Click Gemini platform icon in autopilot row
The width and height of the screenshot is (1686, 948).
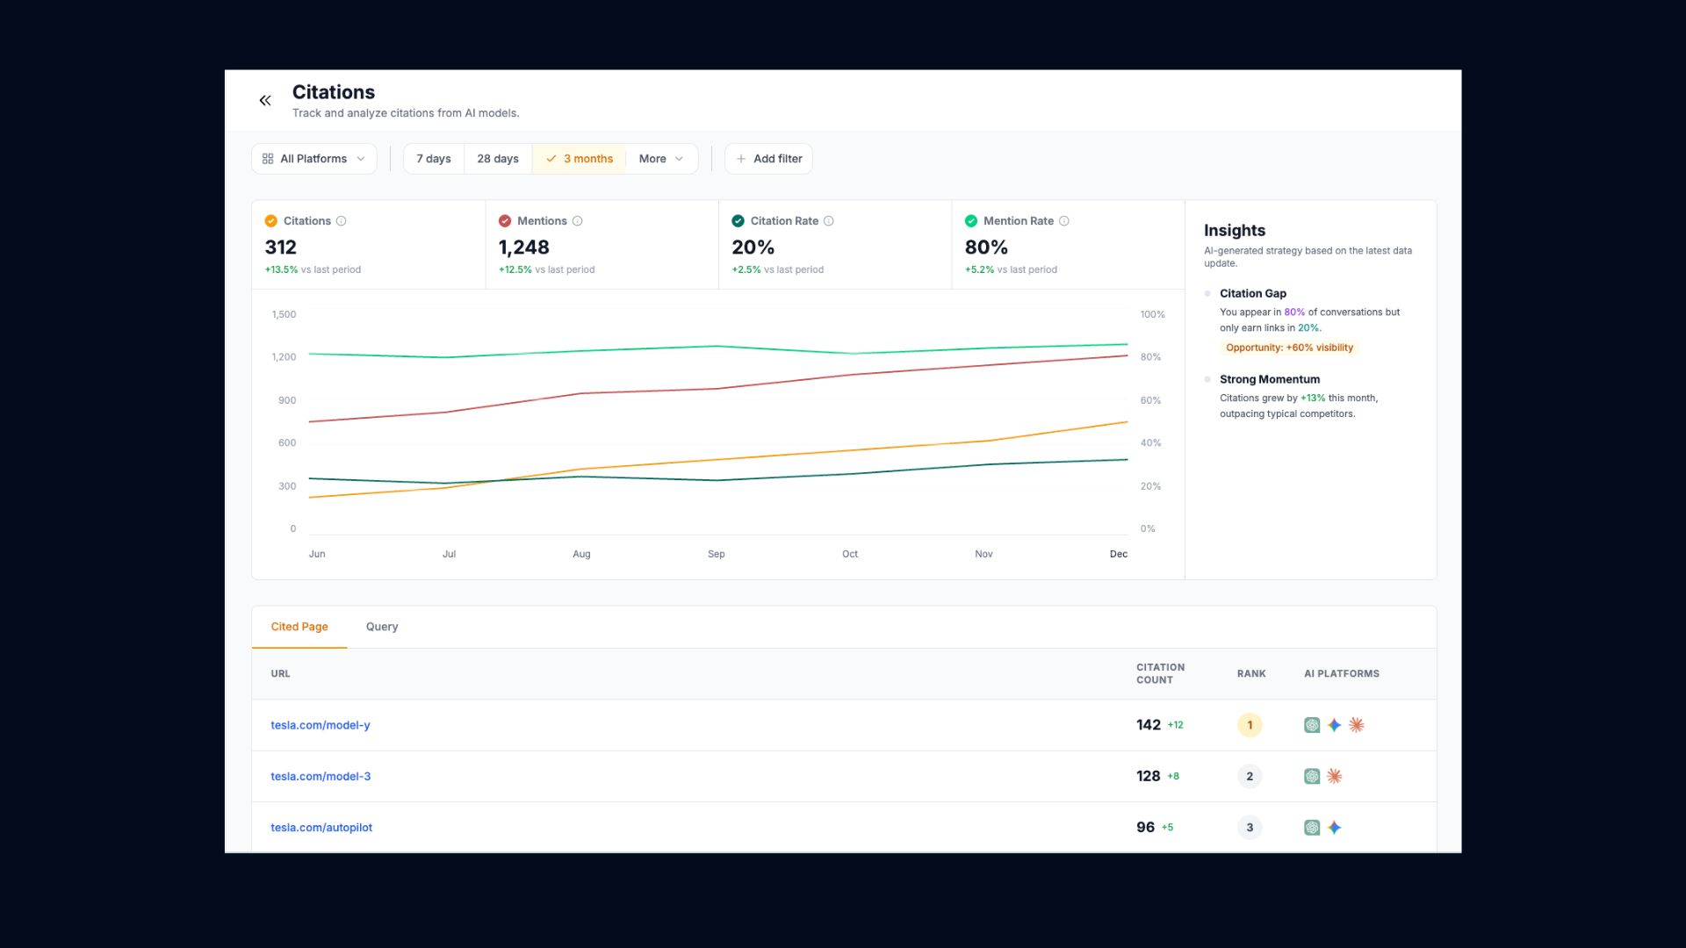pos(1335,828)
